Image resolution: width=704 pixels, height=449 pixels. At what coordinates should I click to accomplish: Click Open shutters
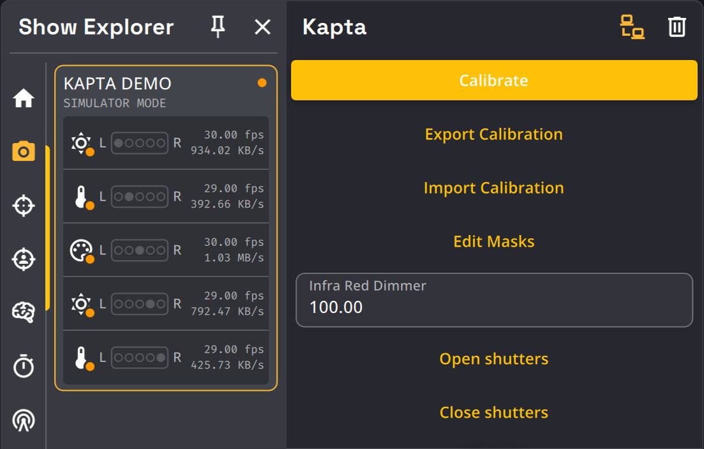(493, 359)
